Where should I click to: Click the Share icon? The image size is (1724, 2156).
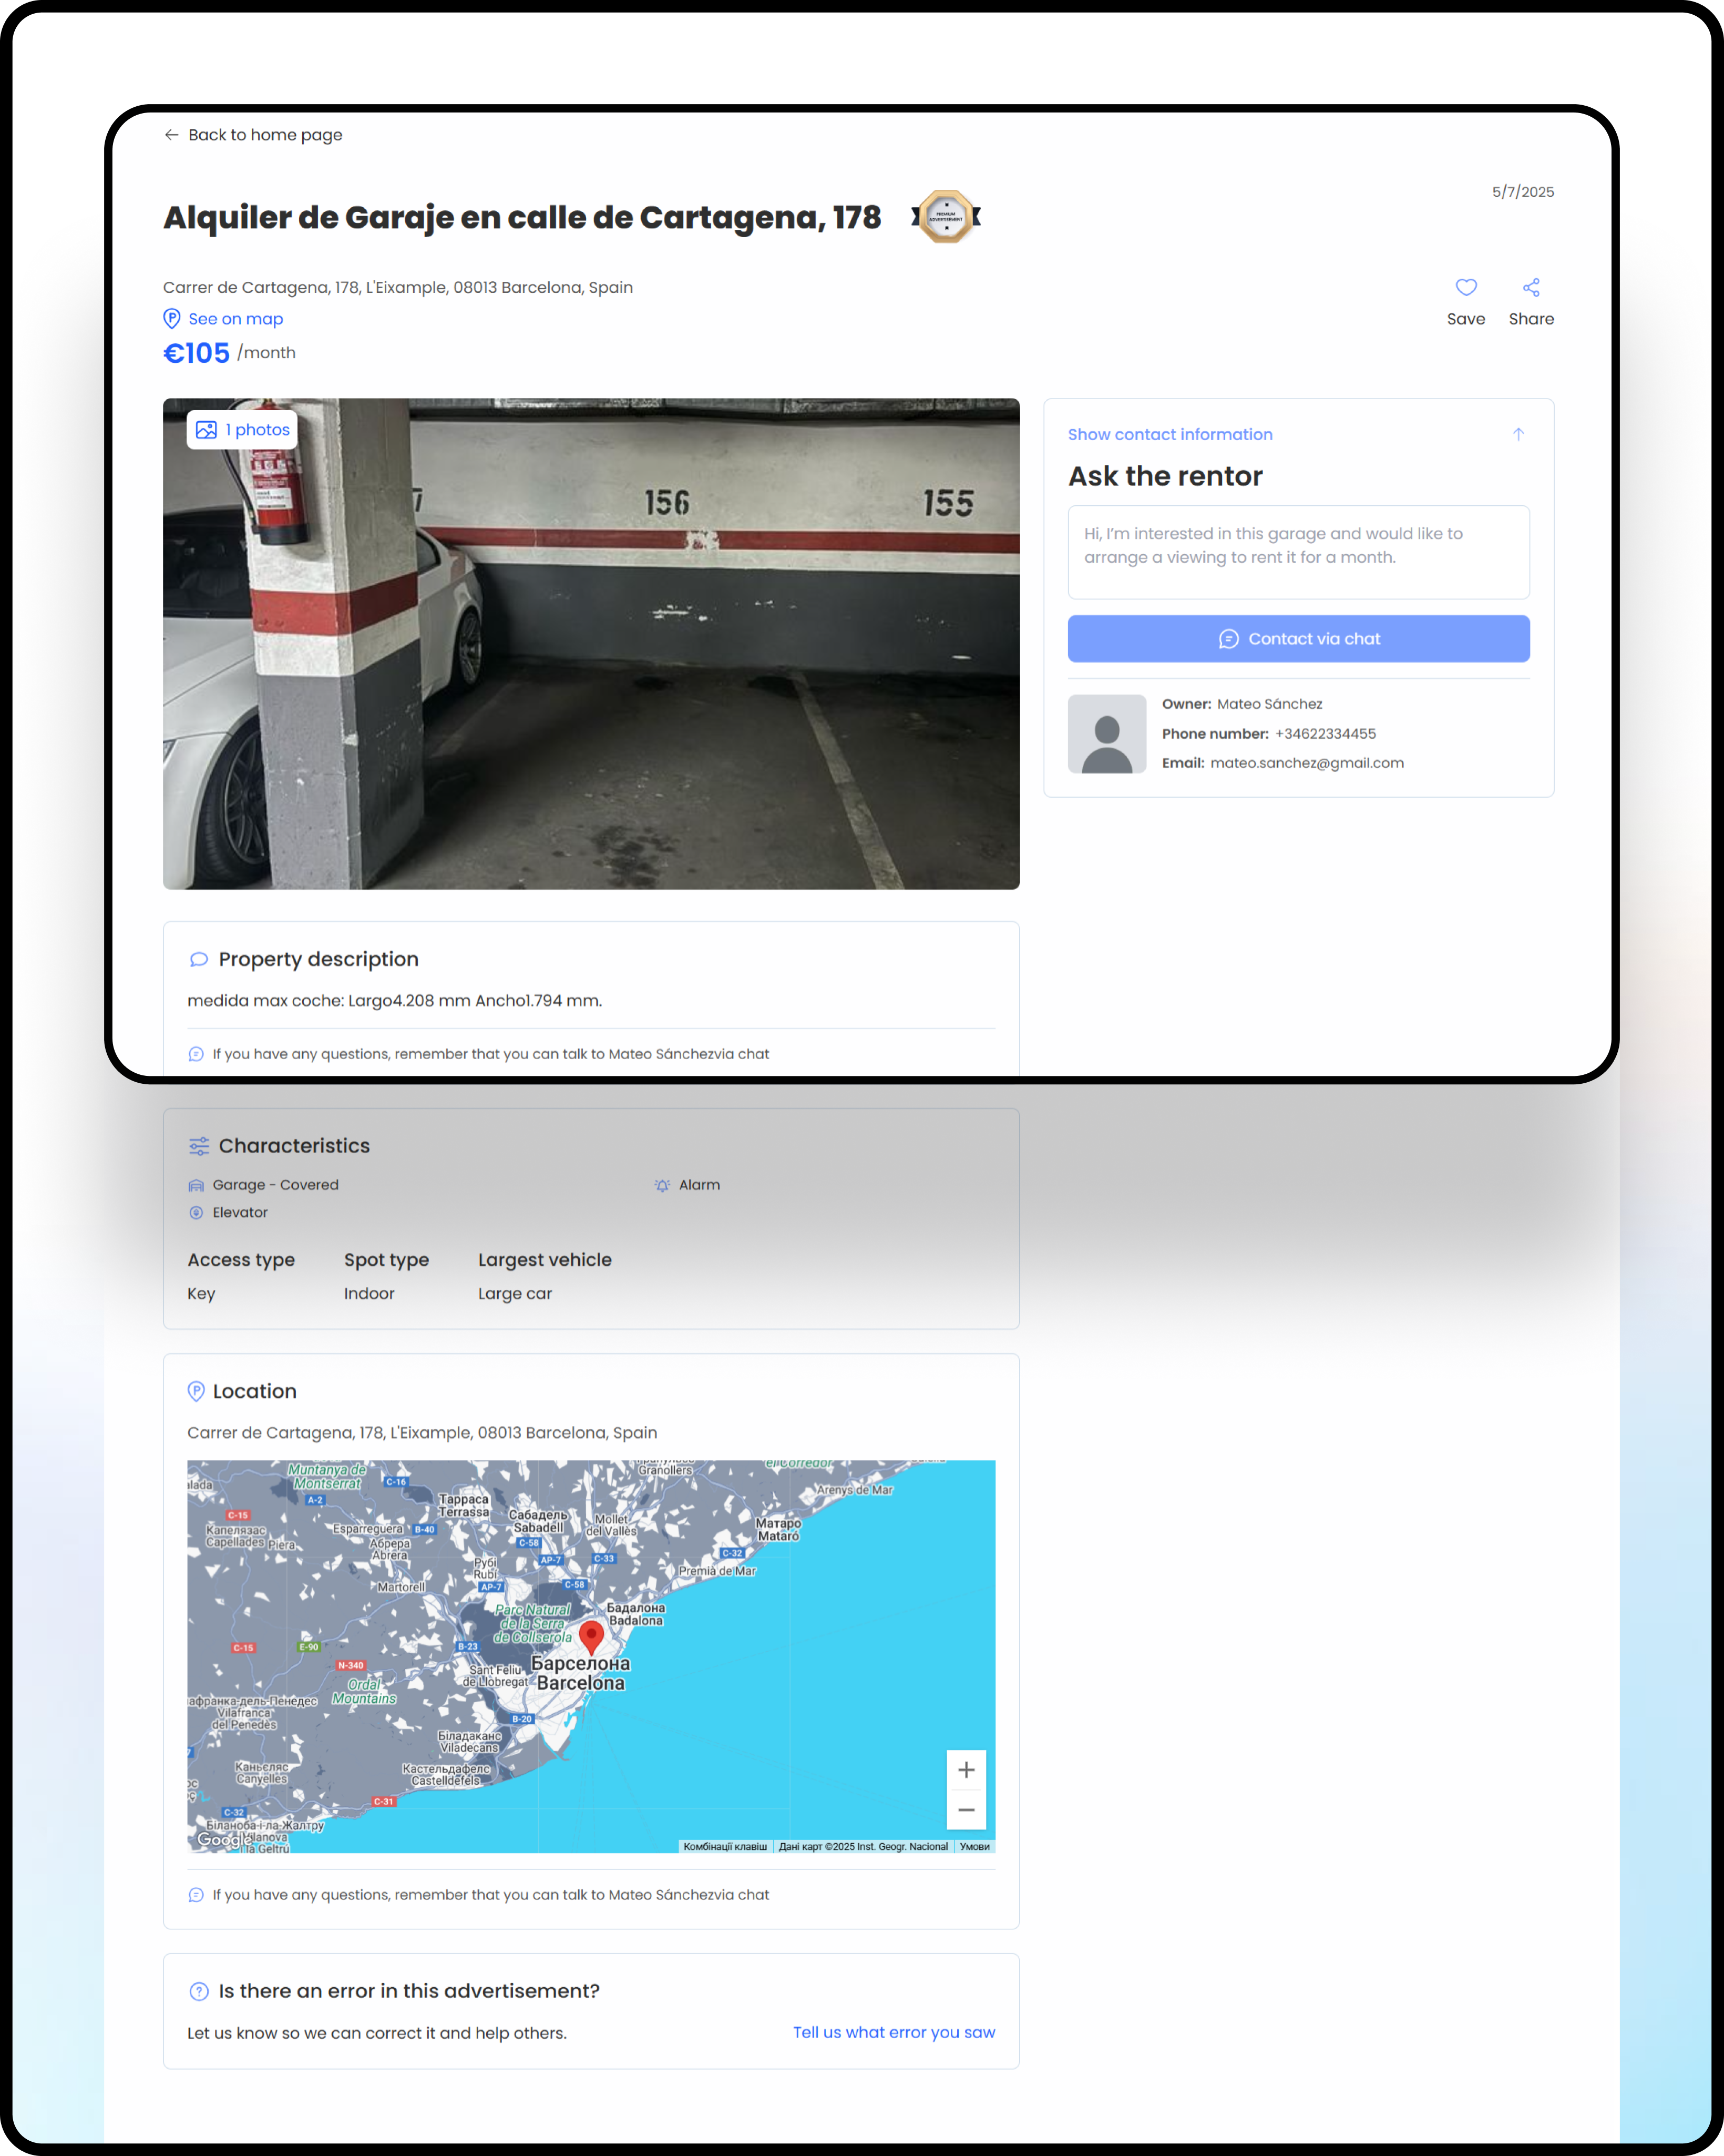click(x=1530, y=288)
